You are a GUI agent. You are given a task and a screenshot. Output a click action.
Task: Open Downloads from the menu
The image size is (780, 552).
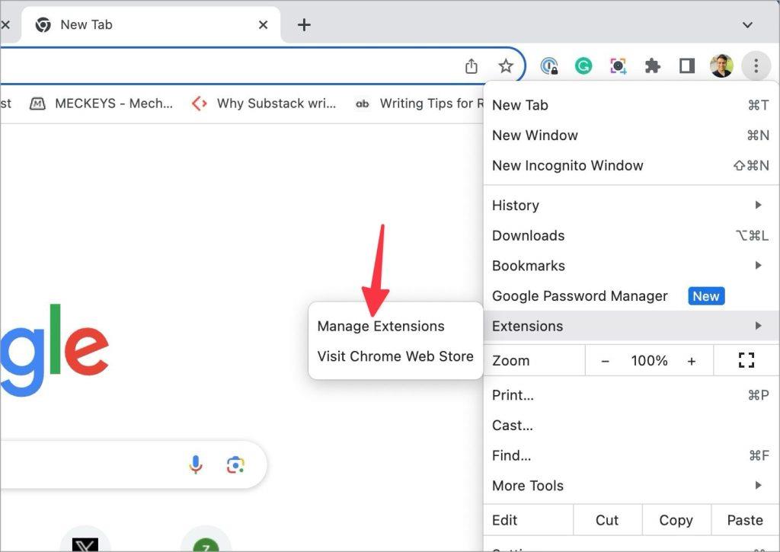pyautogui.click(x=631, y=236)
